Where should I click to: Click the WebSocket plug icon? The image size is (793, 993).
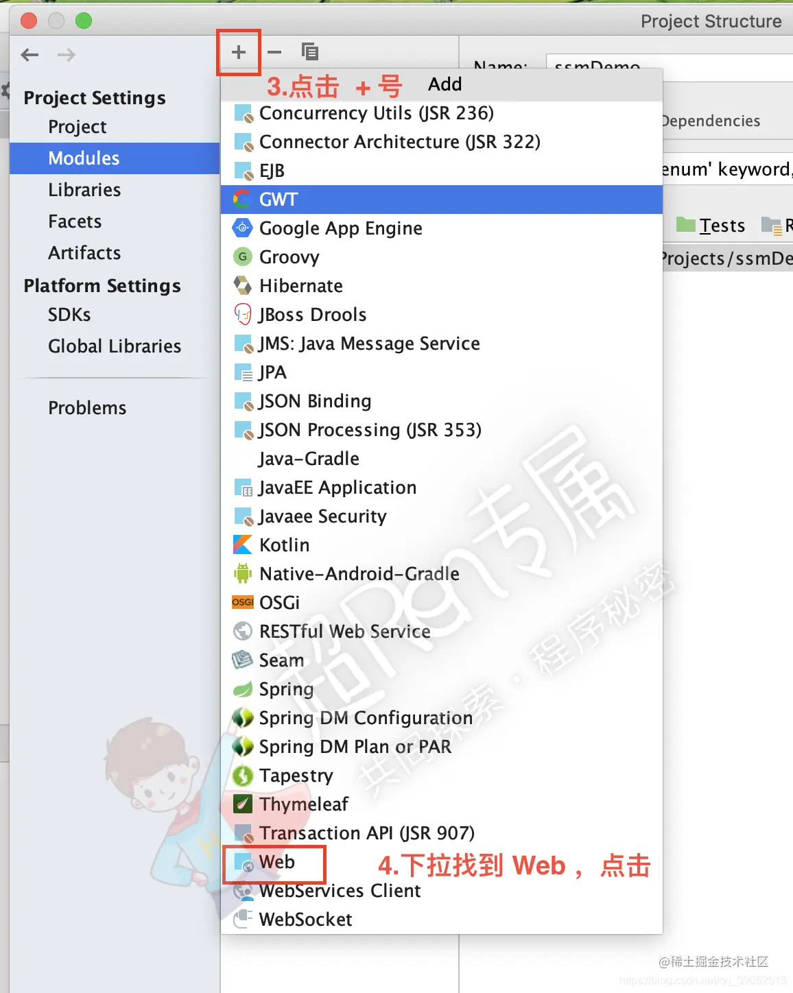click(243, 920)
